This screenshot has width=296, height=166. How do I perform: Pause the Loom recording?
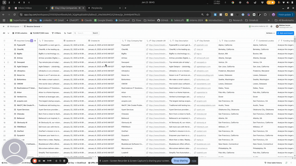point(40,161)
